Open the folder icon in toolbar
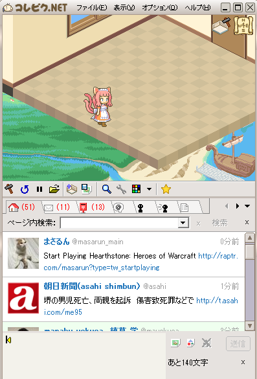Viewport: 257px width, 379px height. pos(54,189)
